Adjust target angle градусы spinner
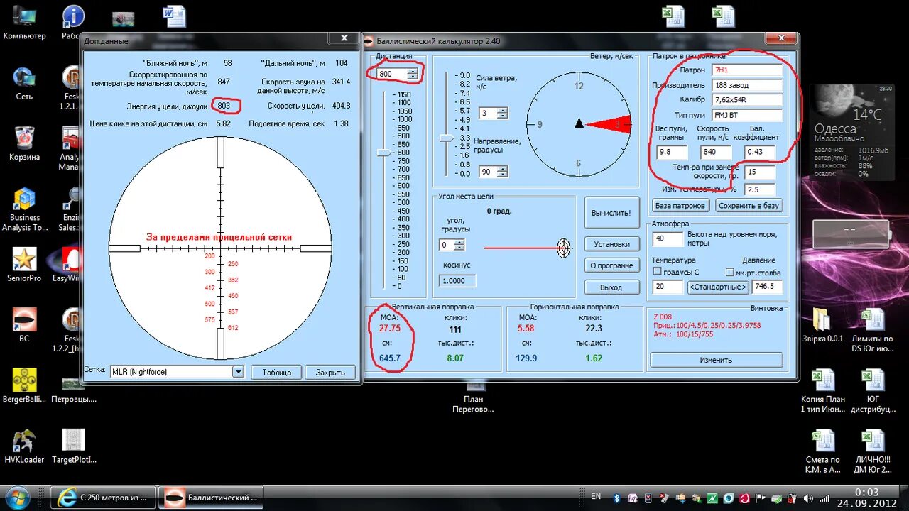The width and height of the screenshot is (909, 511). [x=459, y=245]
